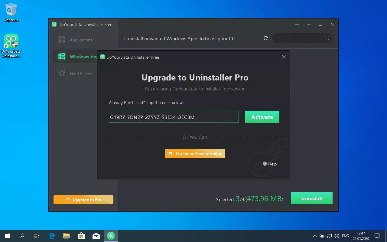Click DoYourData Uninstaller taskbar icon

click(x=111, y=236)
